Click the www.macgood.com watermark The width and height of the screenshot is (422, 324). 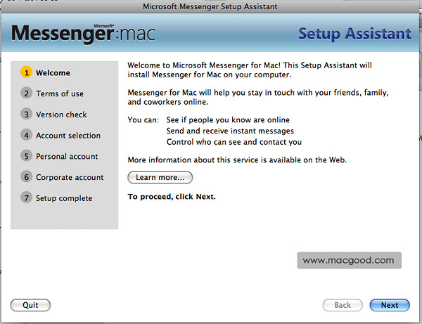pyautogui.click(x=350, y=260)
